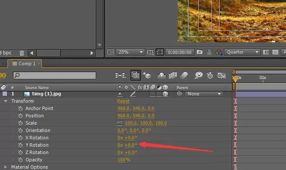Open the Quarter resolution dropdown
286x170 pixels.
tap(242, 52)
